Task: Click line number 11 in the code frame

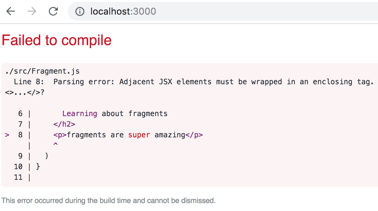Action: [x=18, y=177]
